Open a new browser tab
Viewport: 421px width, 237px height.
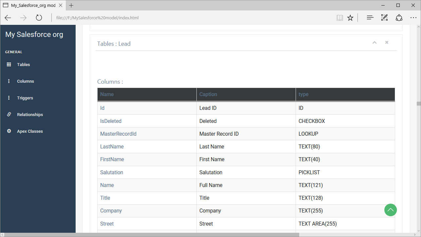(x=71, y=5)
